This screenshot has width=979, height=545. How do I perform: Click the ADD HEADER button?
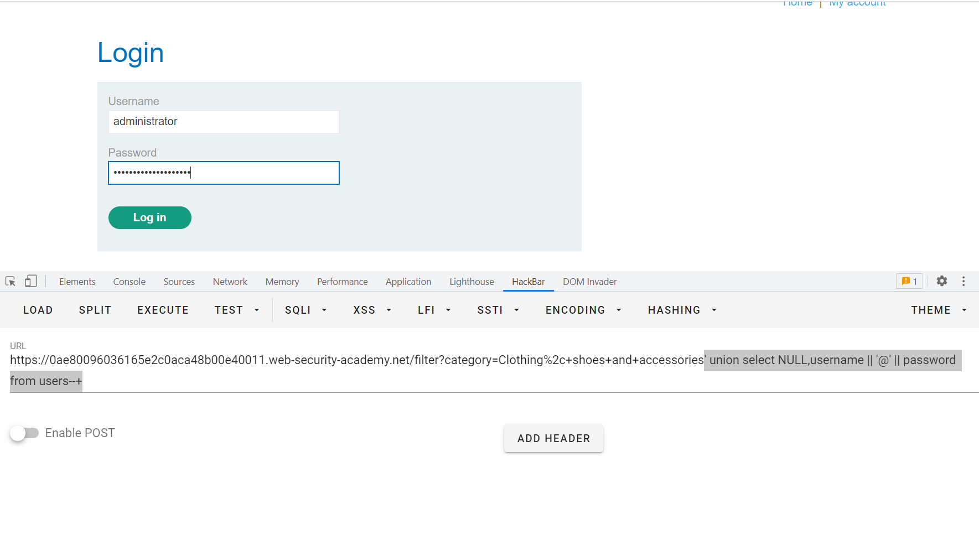click(554, 438)
